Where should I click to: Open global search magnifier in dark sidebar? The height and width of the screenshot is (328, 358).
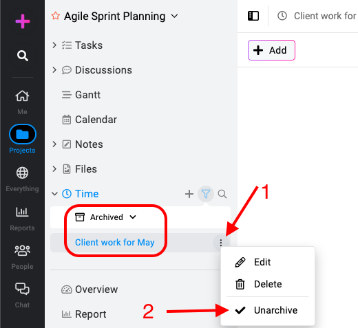23,56
